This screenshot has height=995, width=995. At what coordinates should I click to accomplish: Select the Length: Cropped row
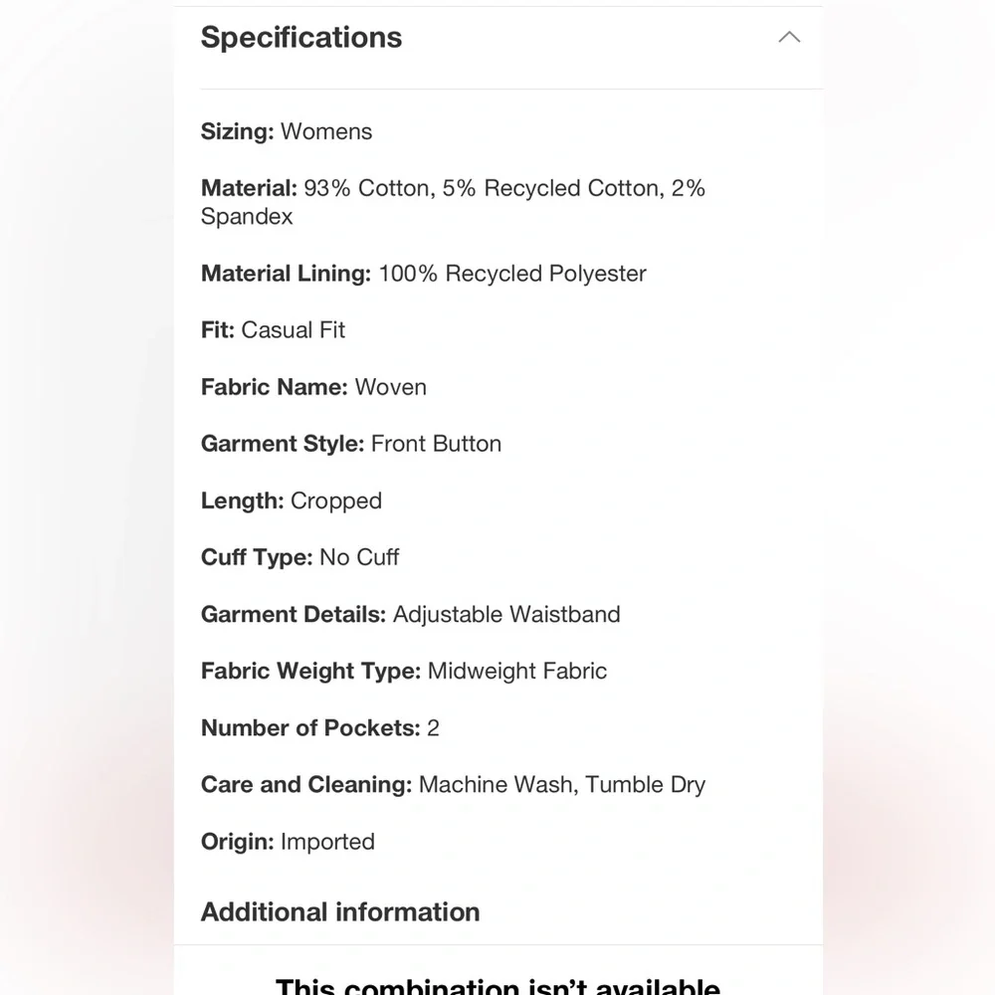[292, 500]
